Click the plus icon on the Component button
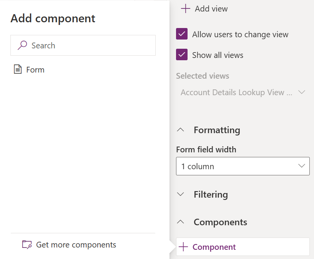The width and height of the screenshot is (314, 259). 184,247
